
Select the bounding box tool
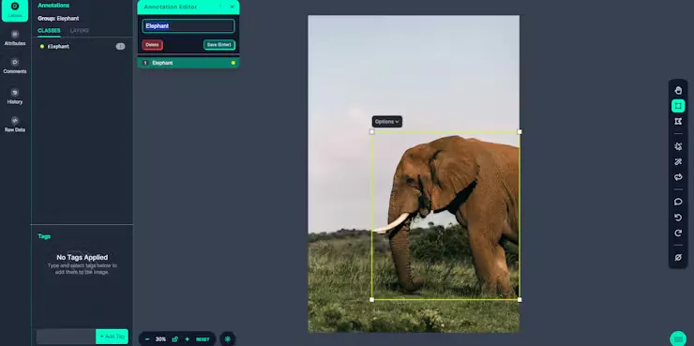coord(678,106)
